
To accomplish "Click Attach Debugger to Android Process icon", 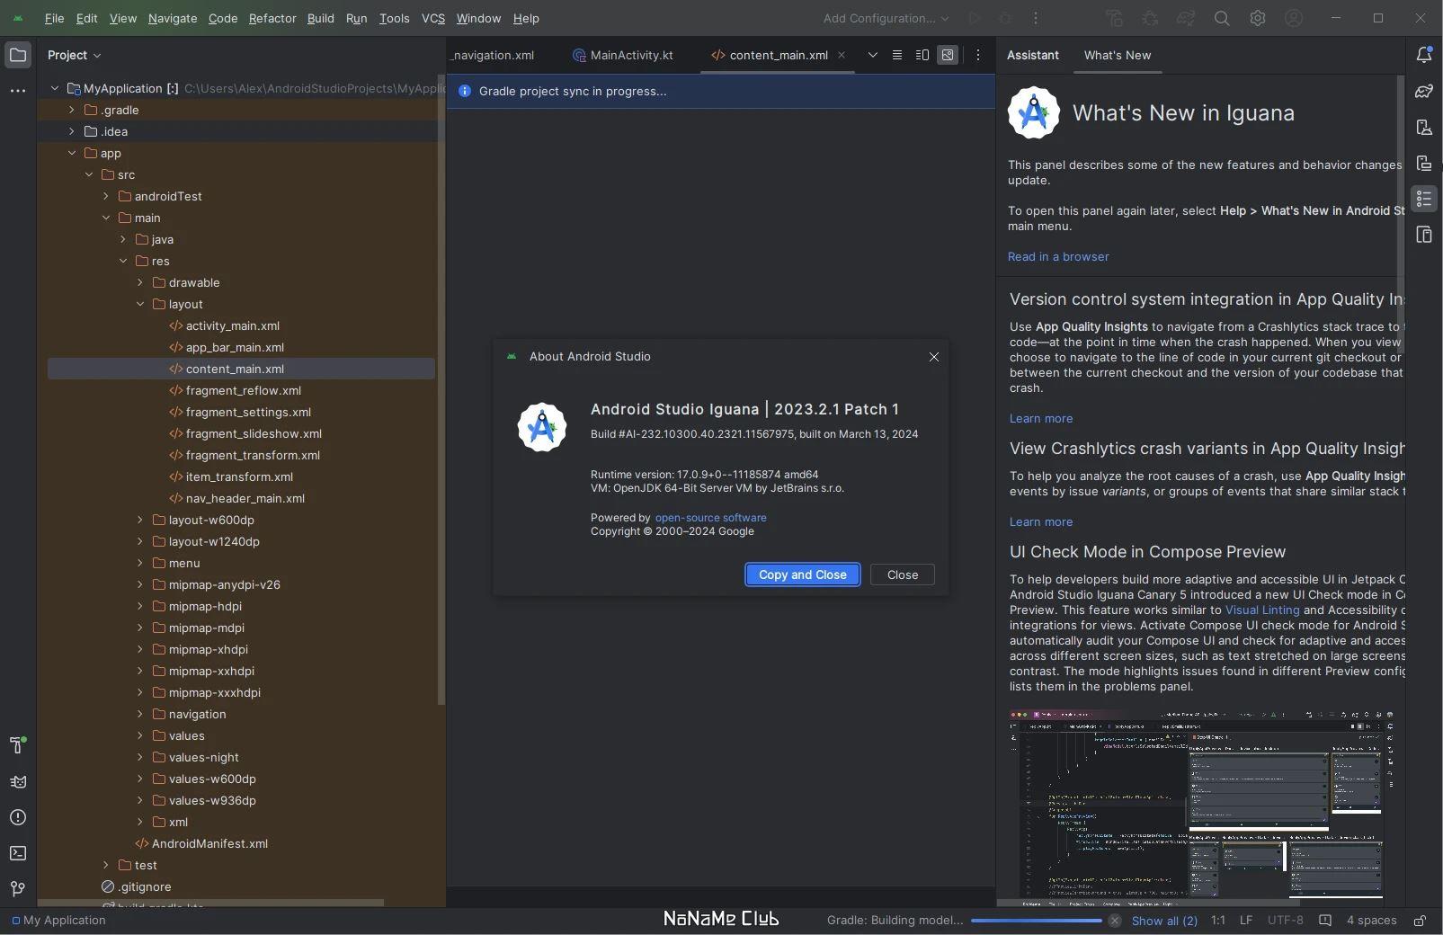I will tap(1150, 18).
